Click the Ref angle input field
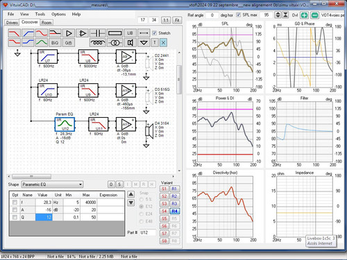 pyautogui.click(x=212, y=15)
